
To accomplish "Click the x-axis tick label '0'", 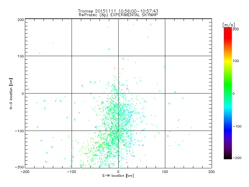I will point(118,172).
